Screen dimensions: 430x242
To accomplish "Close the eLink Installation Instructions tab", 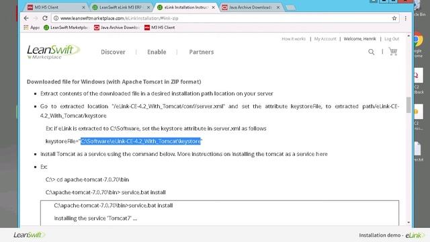I will click(x=213, y=7).
